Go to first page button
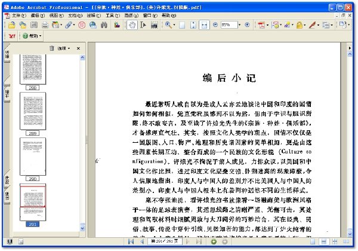 (x=131, y=241)
